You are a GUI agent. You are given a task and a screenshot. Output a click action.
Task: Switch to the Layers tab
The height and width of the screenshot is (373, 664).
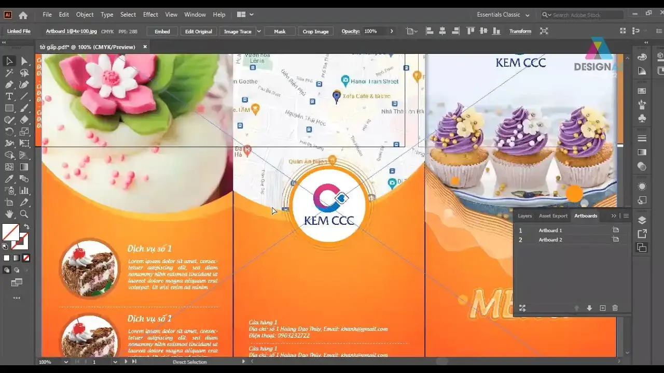click(524, 216)
